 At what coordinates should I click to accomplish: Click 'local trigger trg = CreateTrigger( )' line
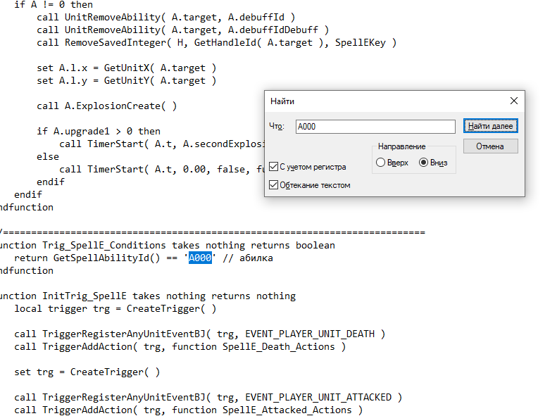(115, 309)
